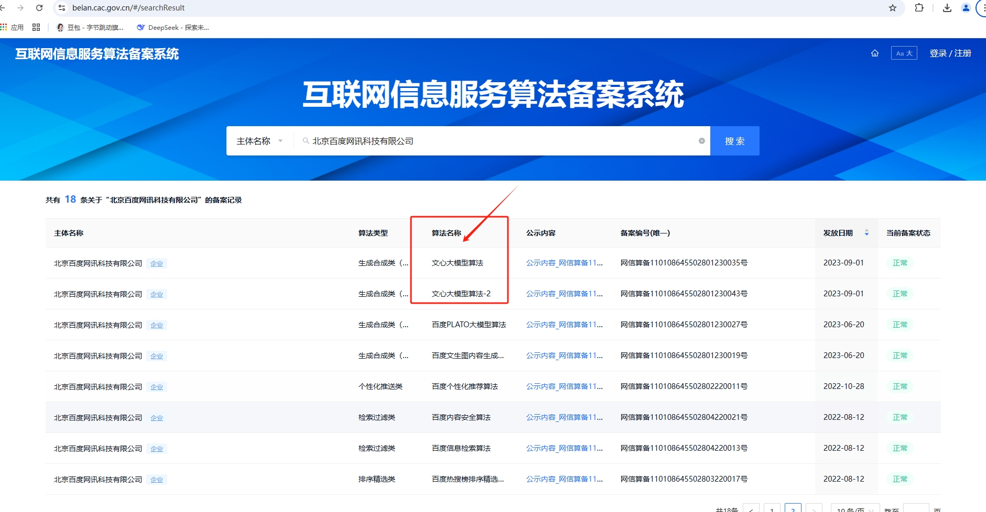Click the 个性化推送类 algorithm type cell

[381, 386]
